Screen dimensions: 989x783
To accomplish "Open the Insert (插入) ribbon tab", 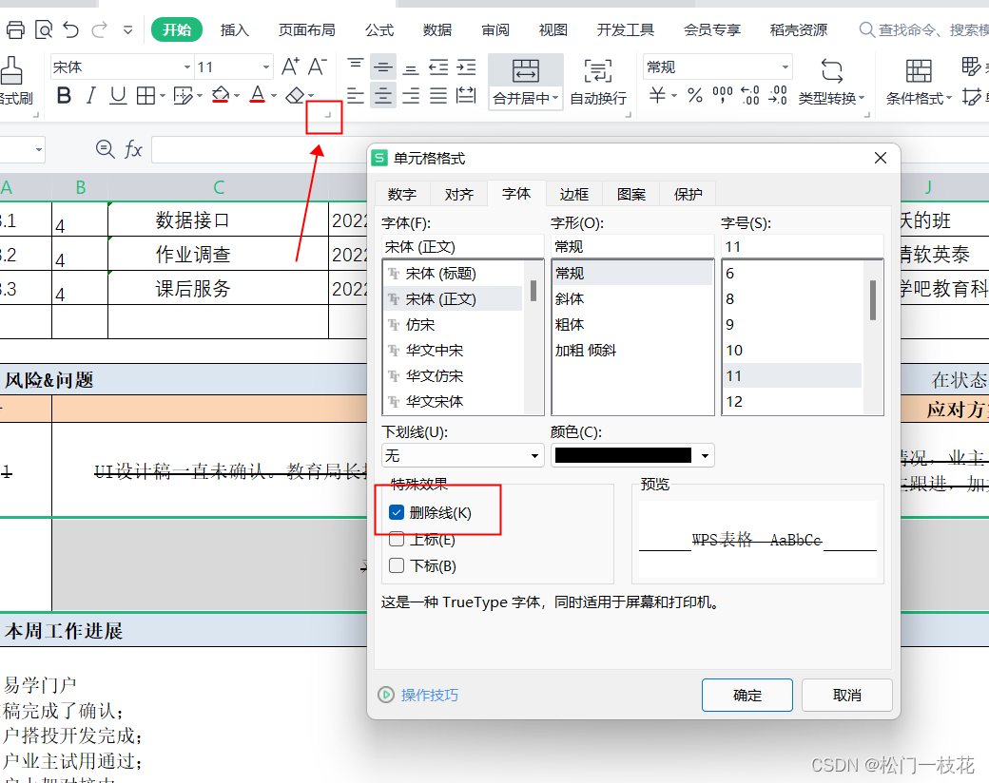I will click(x=235, y=29).
